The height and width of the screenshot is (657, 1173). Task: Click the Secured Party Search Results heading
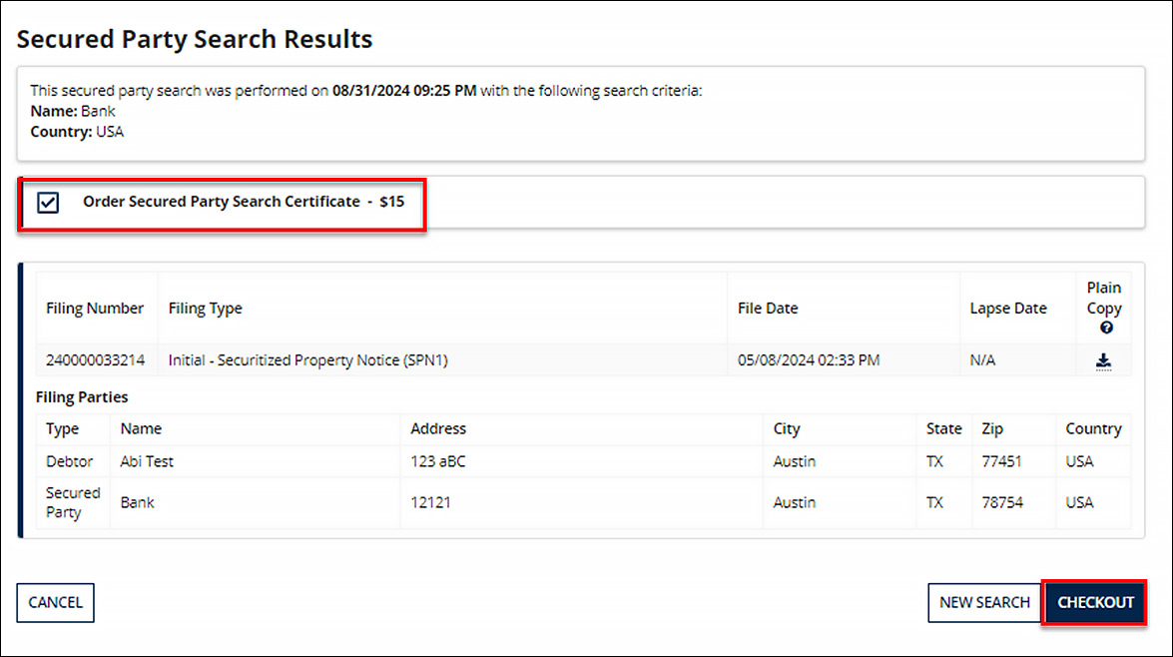(195, 39)
